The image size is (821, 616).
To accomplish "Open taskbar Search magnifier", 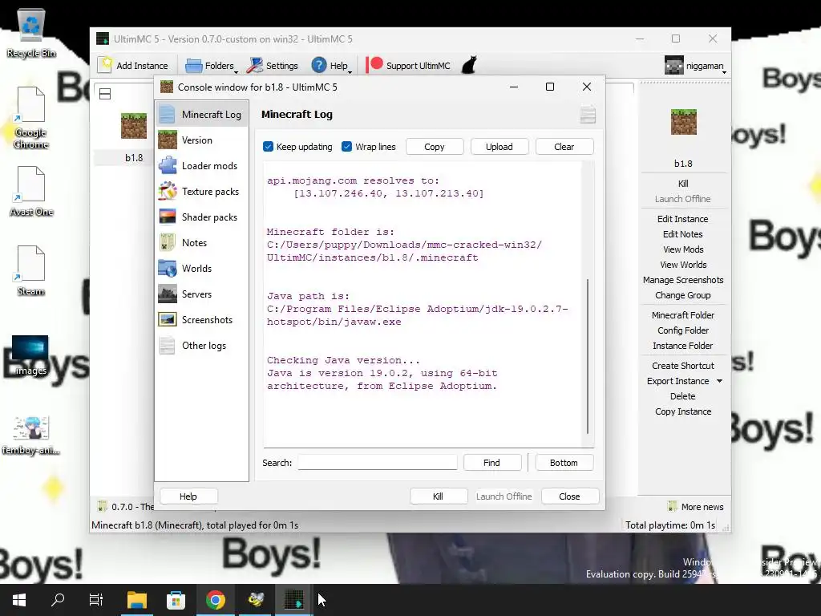I will click(x=58, y=600).
